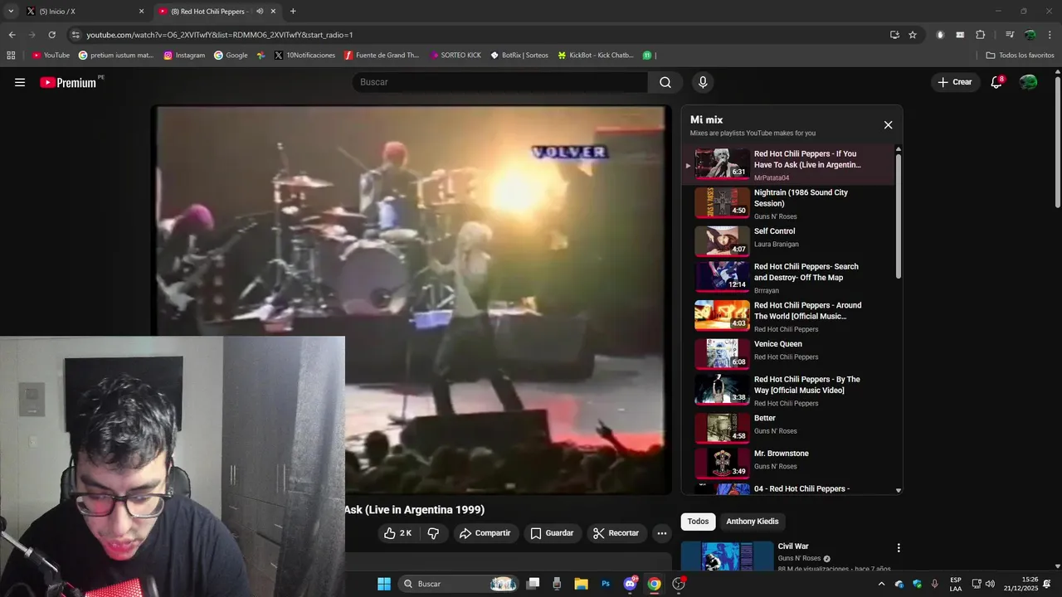Image resolution: width=1062 pixels, height=597 pixels.
Task: Open options for the Civil War video
Action: tap(898, 548)
